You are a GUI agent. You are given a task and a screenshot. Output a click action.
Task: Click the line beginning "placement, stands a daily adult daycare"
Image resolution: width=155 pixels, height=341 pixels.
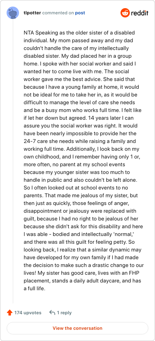pos(82,281)
